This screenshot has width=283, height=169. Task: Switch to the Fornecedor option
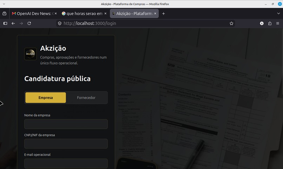coord(86,98)
